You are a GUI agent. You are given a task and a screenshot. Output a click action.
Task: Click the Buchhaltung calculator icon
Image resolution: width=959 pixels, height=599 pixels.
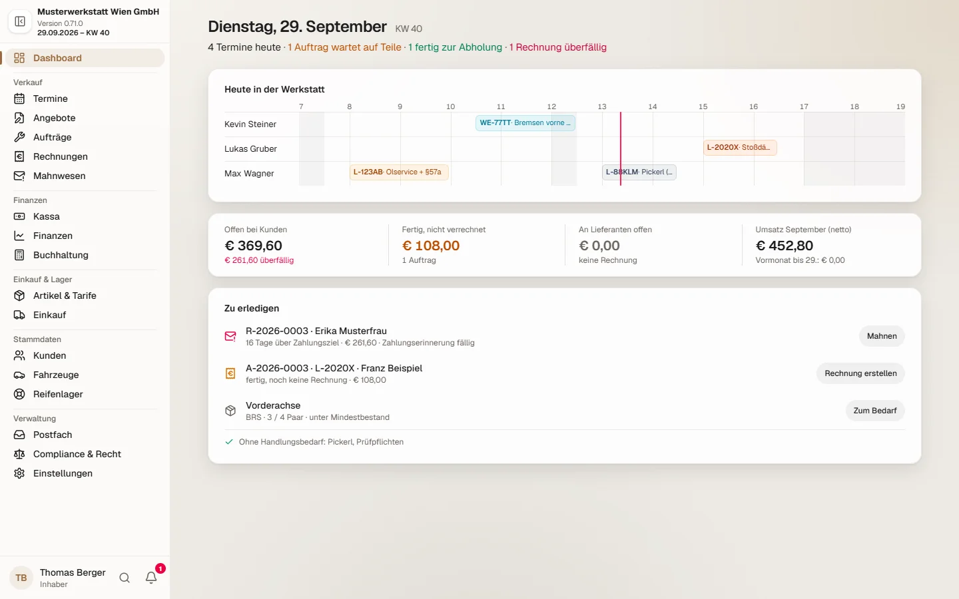(x=19, y=255)
